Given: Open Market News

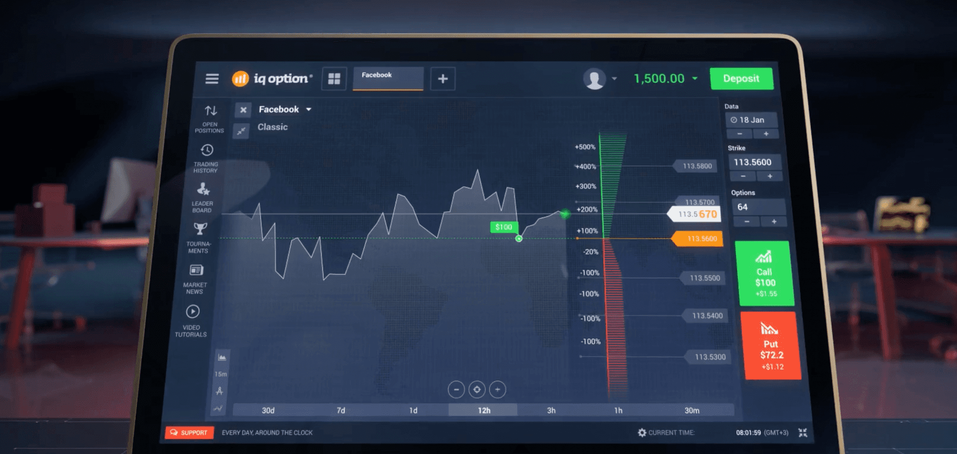Looking at the screenshot, I should pos(195,279).
